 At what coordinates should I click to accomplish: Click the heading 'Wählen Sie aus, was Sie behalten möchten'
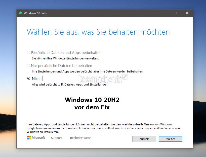coord(98,32)
